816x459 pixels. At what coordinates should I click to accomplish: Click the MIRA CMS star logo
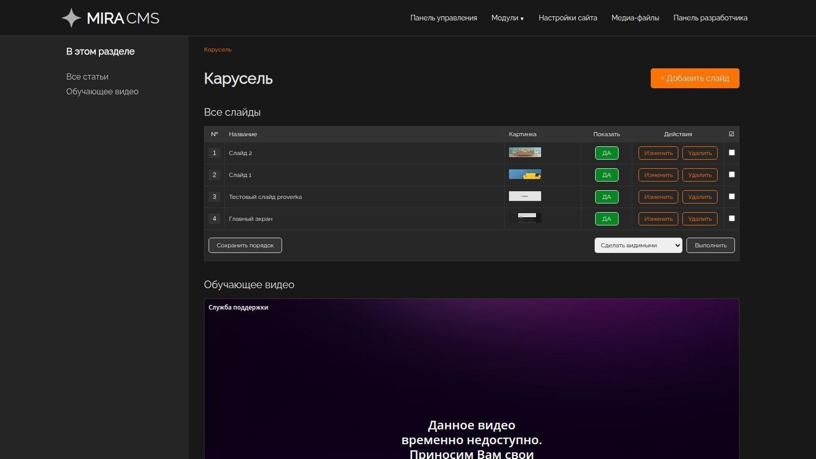coord(71,18)
